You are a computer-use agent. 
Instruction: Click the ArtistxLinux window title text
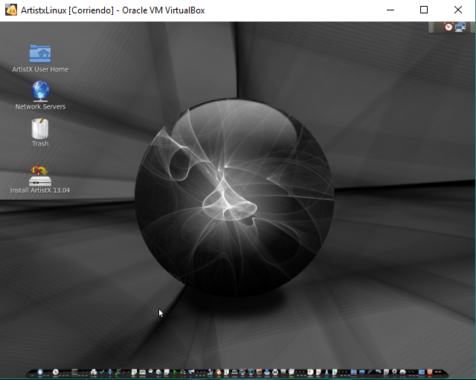(112, 10)
